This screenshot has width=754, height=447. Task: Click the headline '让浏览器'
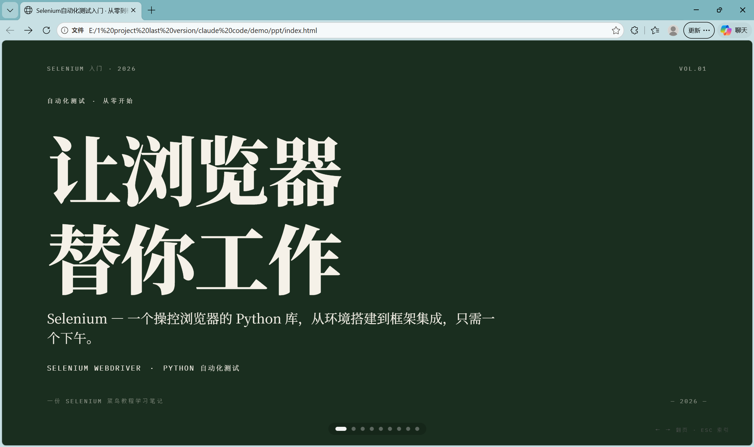pos(195,171)
